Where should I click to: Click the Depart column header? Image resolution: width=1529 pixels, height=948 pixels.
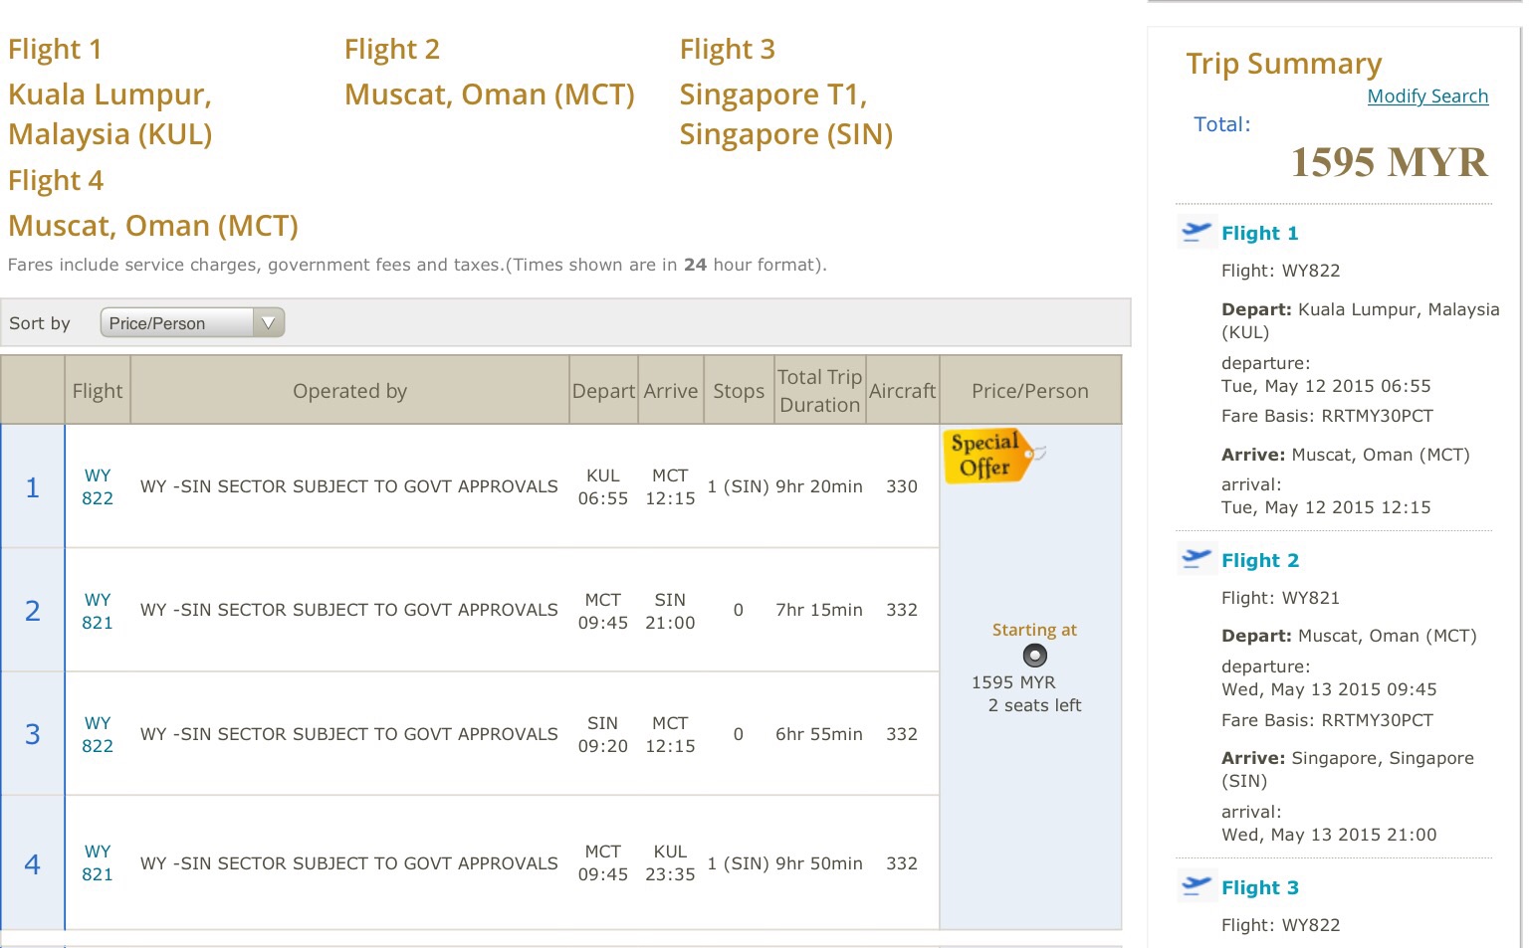coord(603,391)
